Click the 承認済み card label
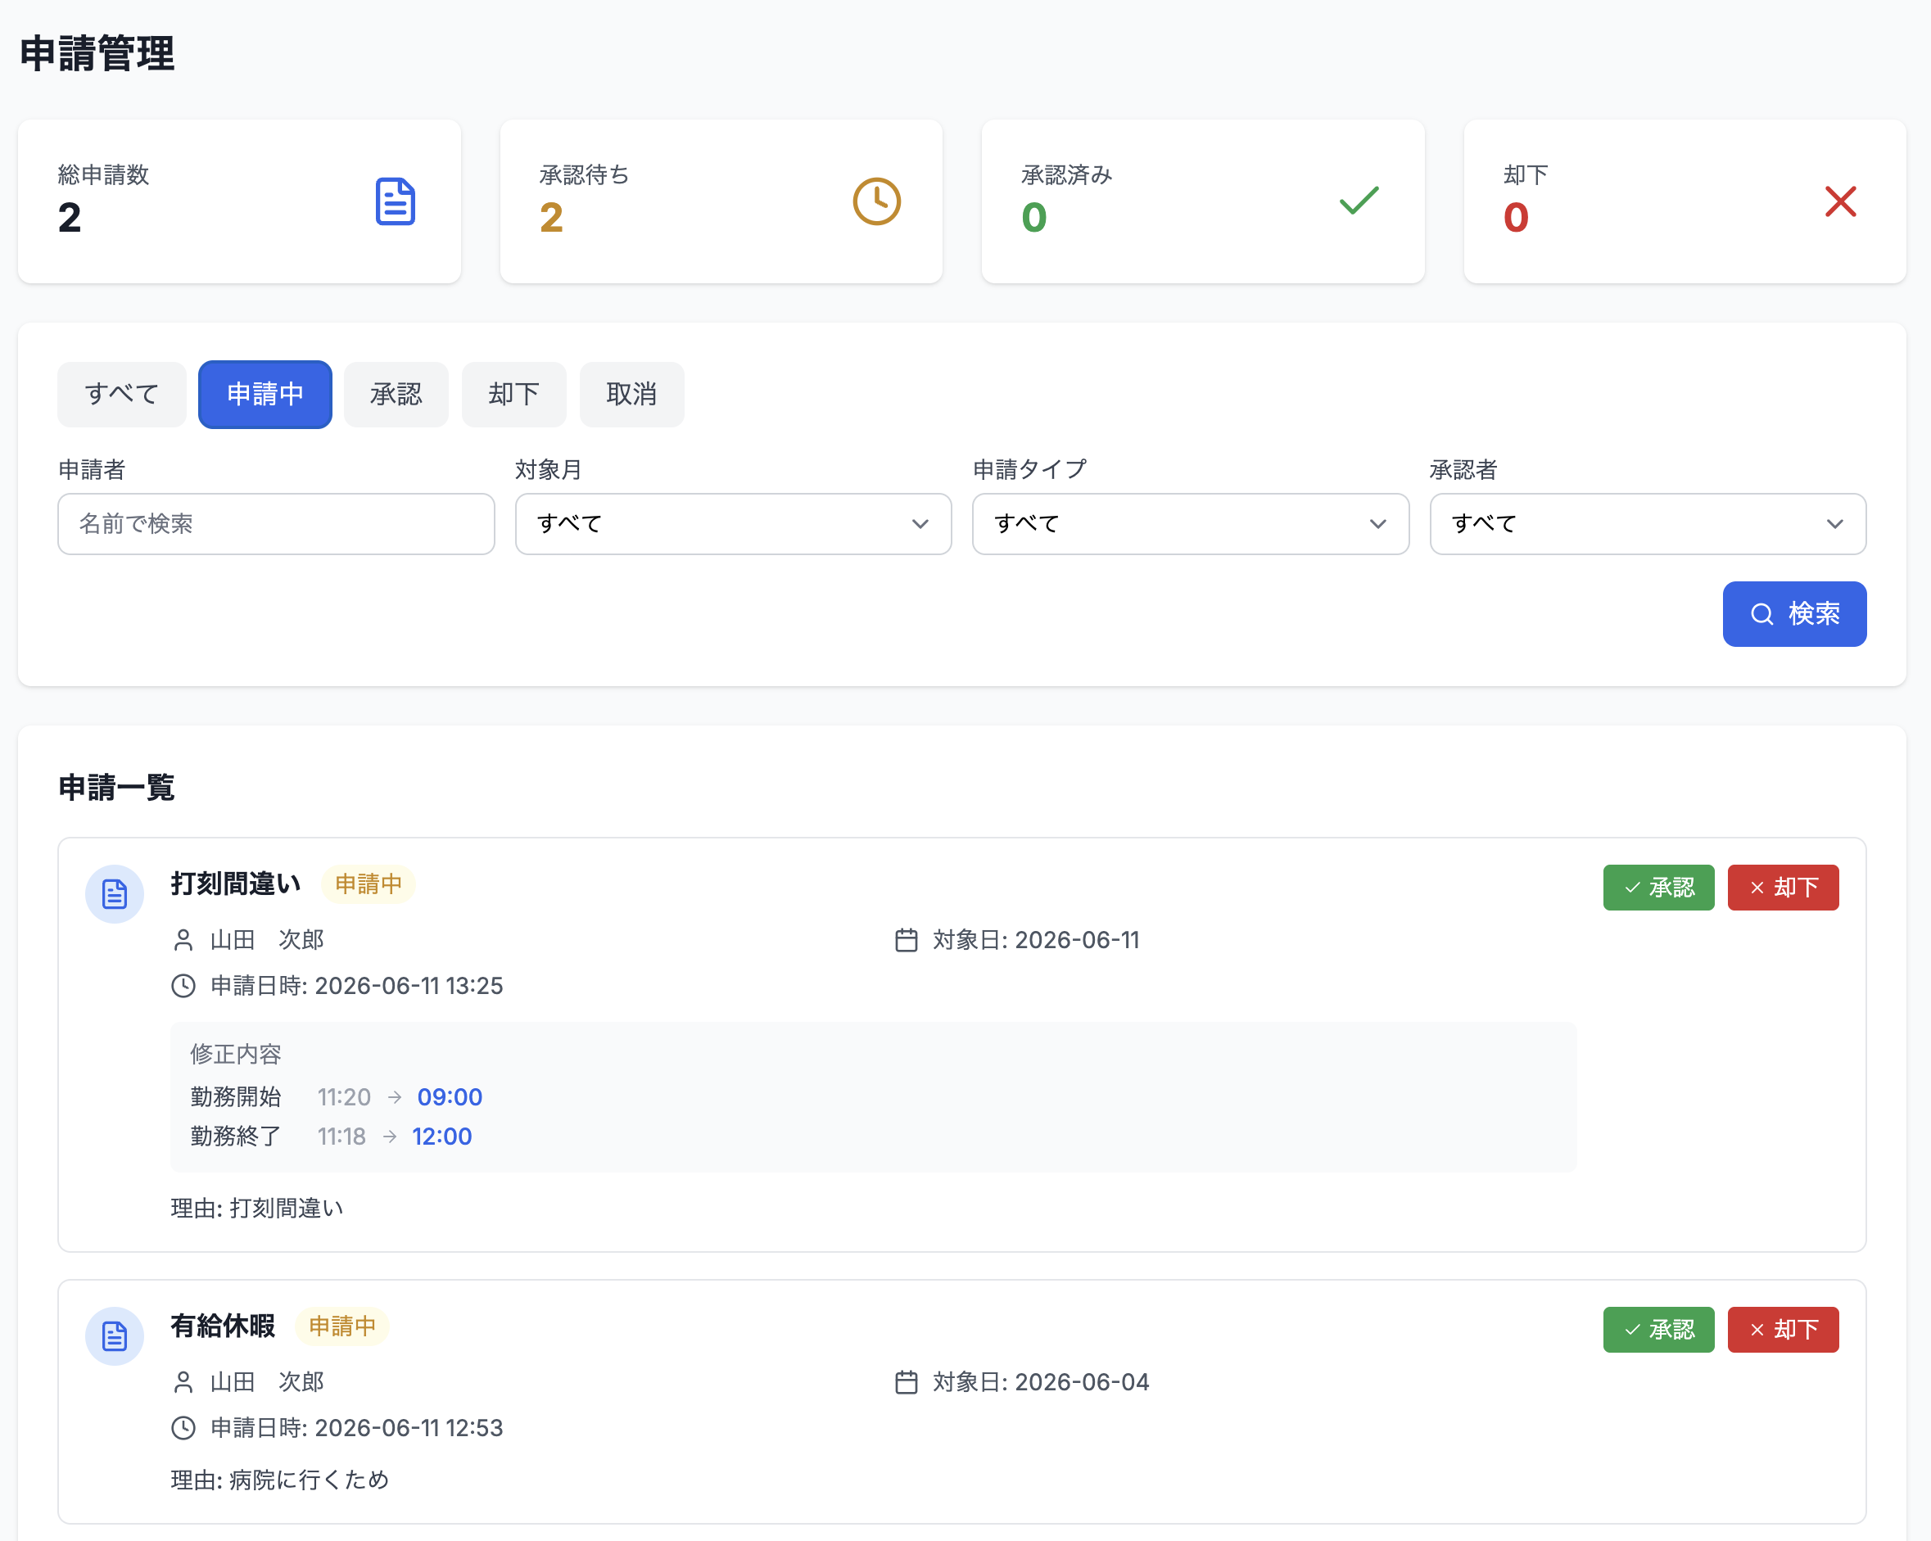This screenshot has height=1541, width=1931. coord(1067,174)
